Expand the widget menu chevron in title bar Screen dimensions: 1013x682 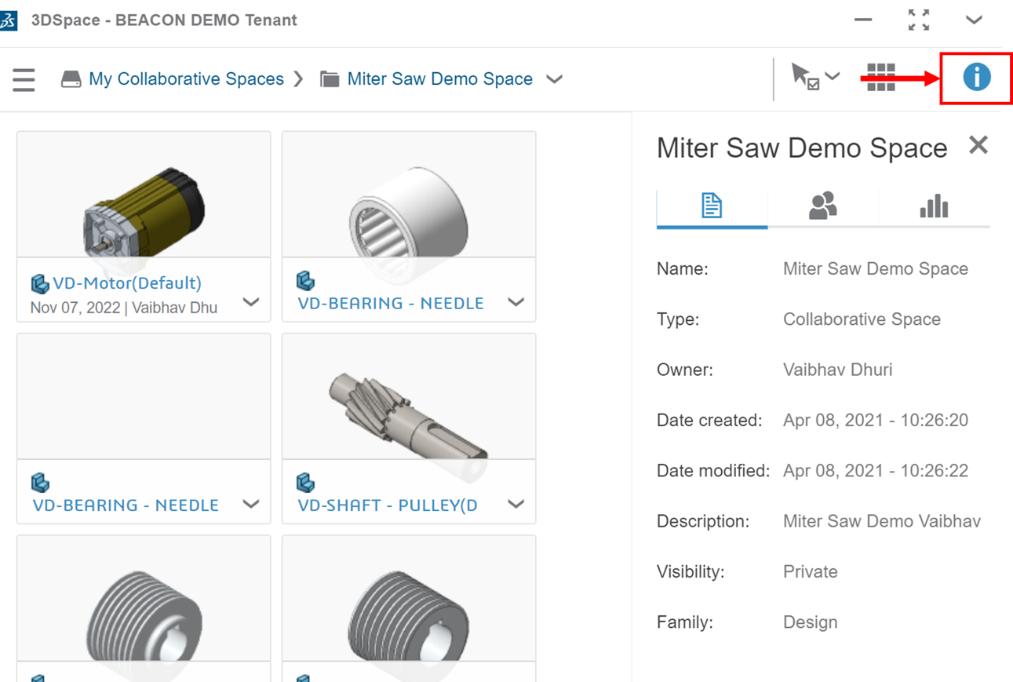point(974,20)
